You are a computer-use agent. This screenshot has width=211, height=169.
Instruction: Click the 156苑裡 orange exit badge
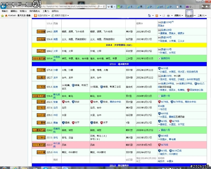(x=41, y=39)
